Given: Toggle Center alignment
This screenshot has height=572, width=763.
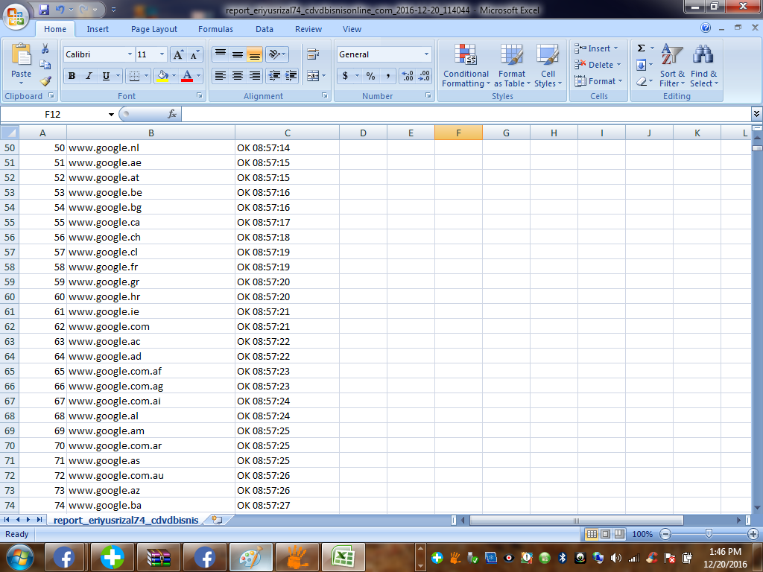Looking at the screenshot, I should pos(238,76).
